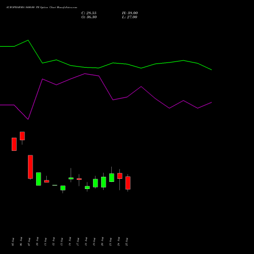Click the green candlestick for 21 Aug

(x=112, y=178)
